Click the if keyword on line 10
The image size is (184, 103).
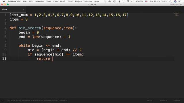[30, 54]
